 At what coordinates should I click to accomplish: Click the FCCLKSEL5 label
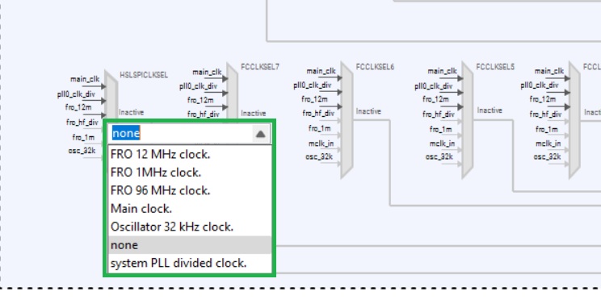pos(495,67)
